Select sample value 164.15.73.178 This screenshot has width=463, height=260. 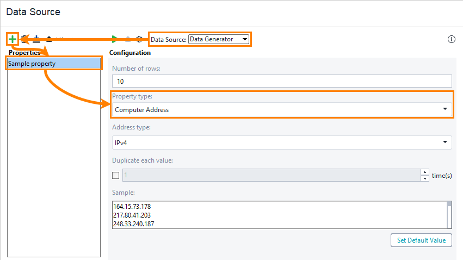tap(132, 207)
